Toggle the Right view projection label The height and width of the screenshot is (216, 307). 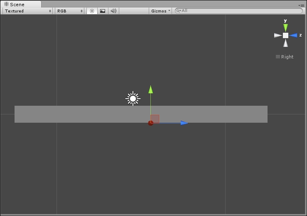285,57
